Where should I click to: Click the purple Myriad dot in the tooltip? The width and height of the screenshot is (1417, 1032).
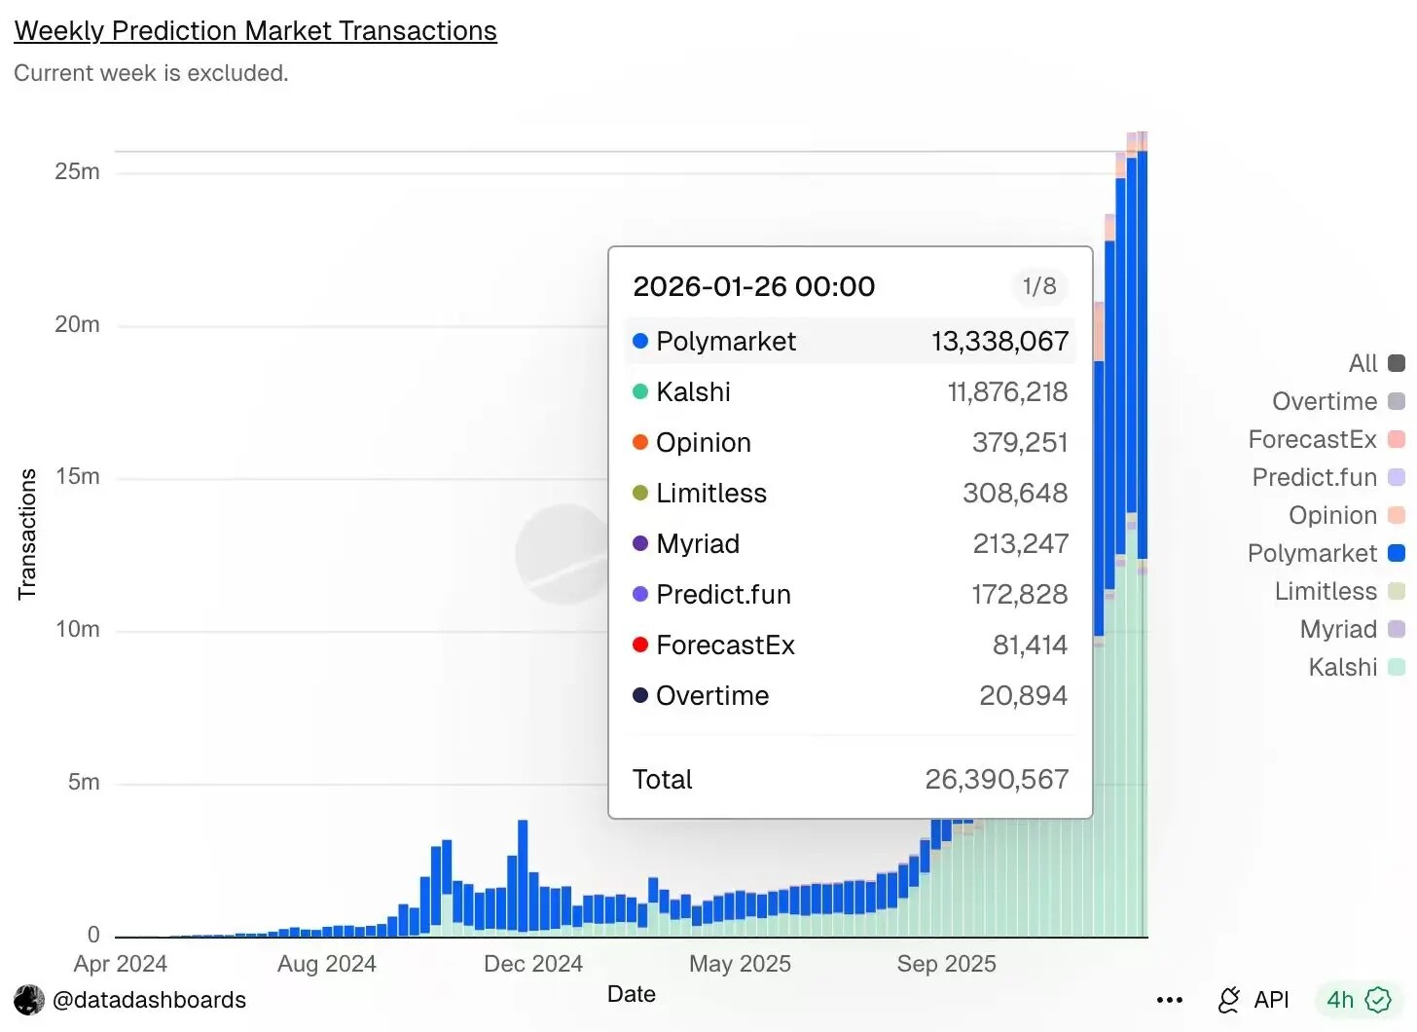(x=639, y=543)
